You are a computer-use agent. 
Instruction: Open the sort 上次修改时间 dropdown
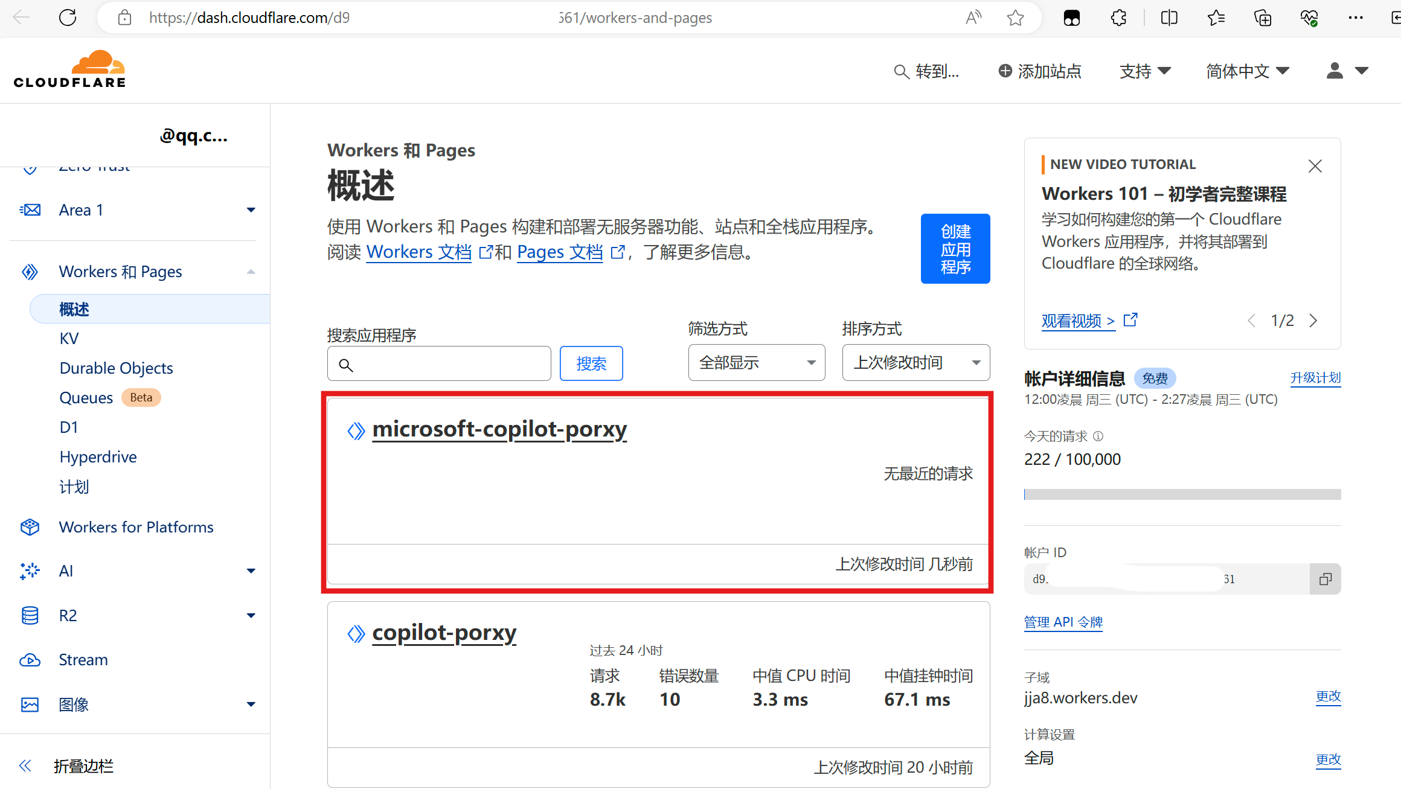coord(915,363)
